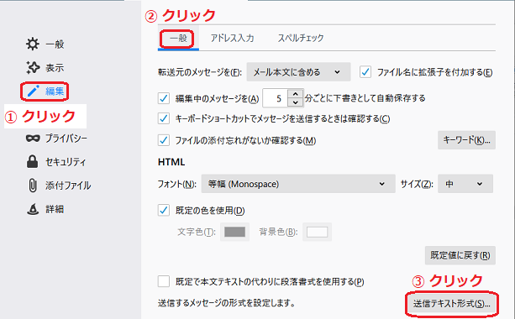Open the 表示 sidebar category label
515x319 pixels.
[x=55, y=68]
